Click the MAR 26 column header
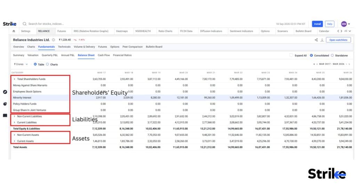356x188 pixels. [x=348, y=72]
